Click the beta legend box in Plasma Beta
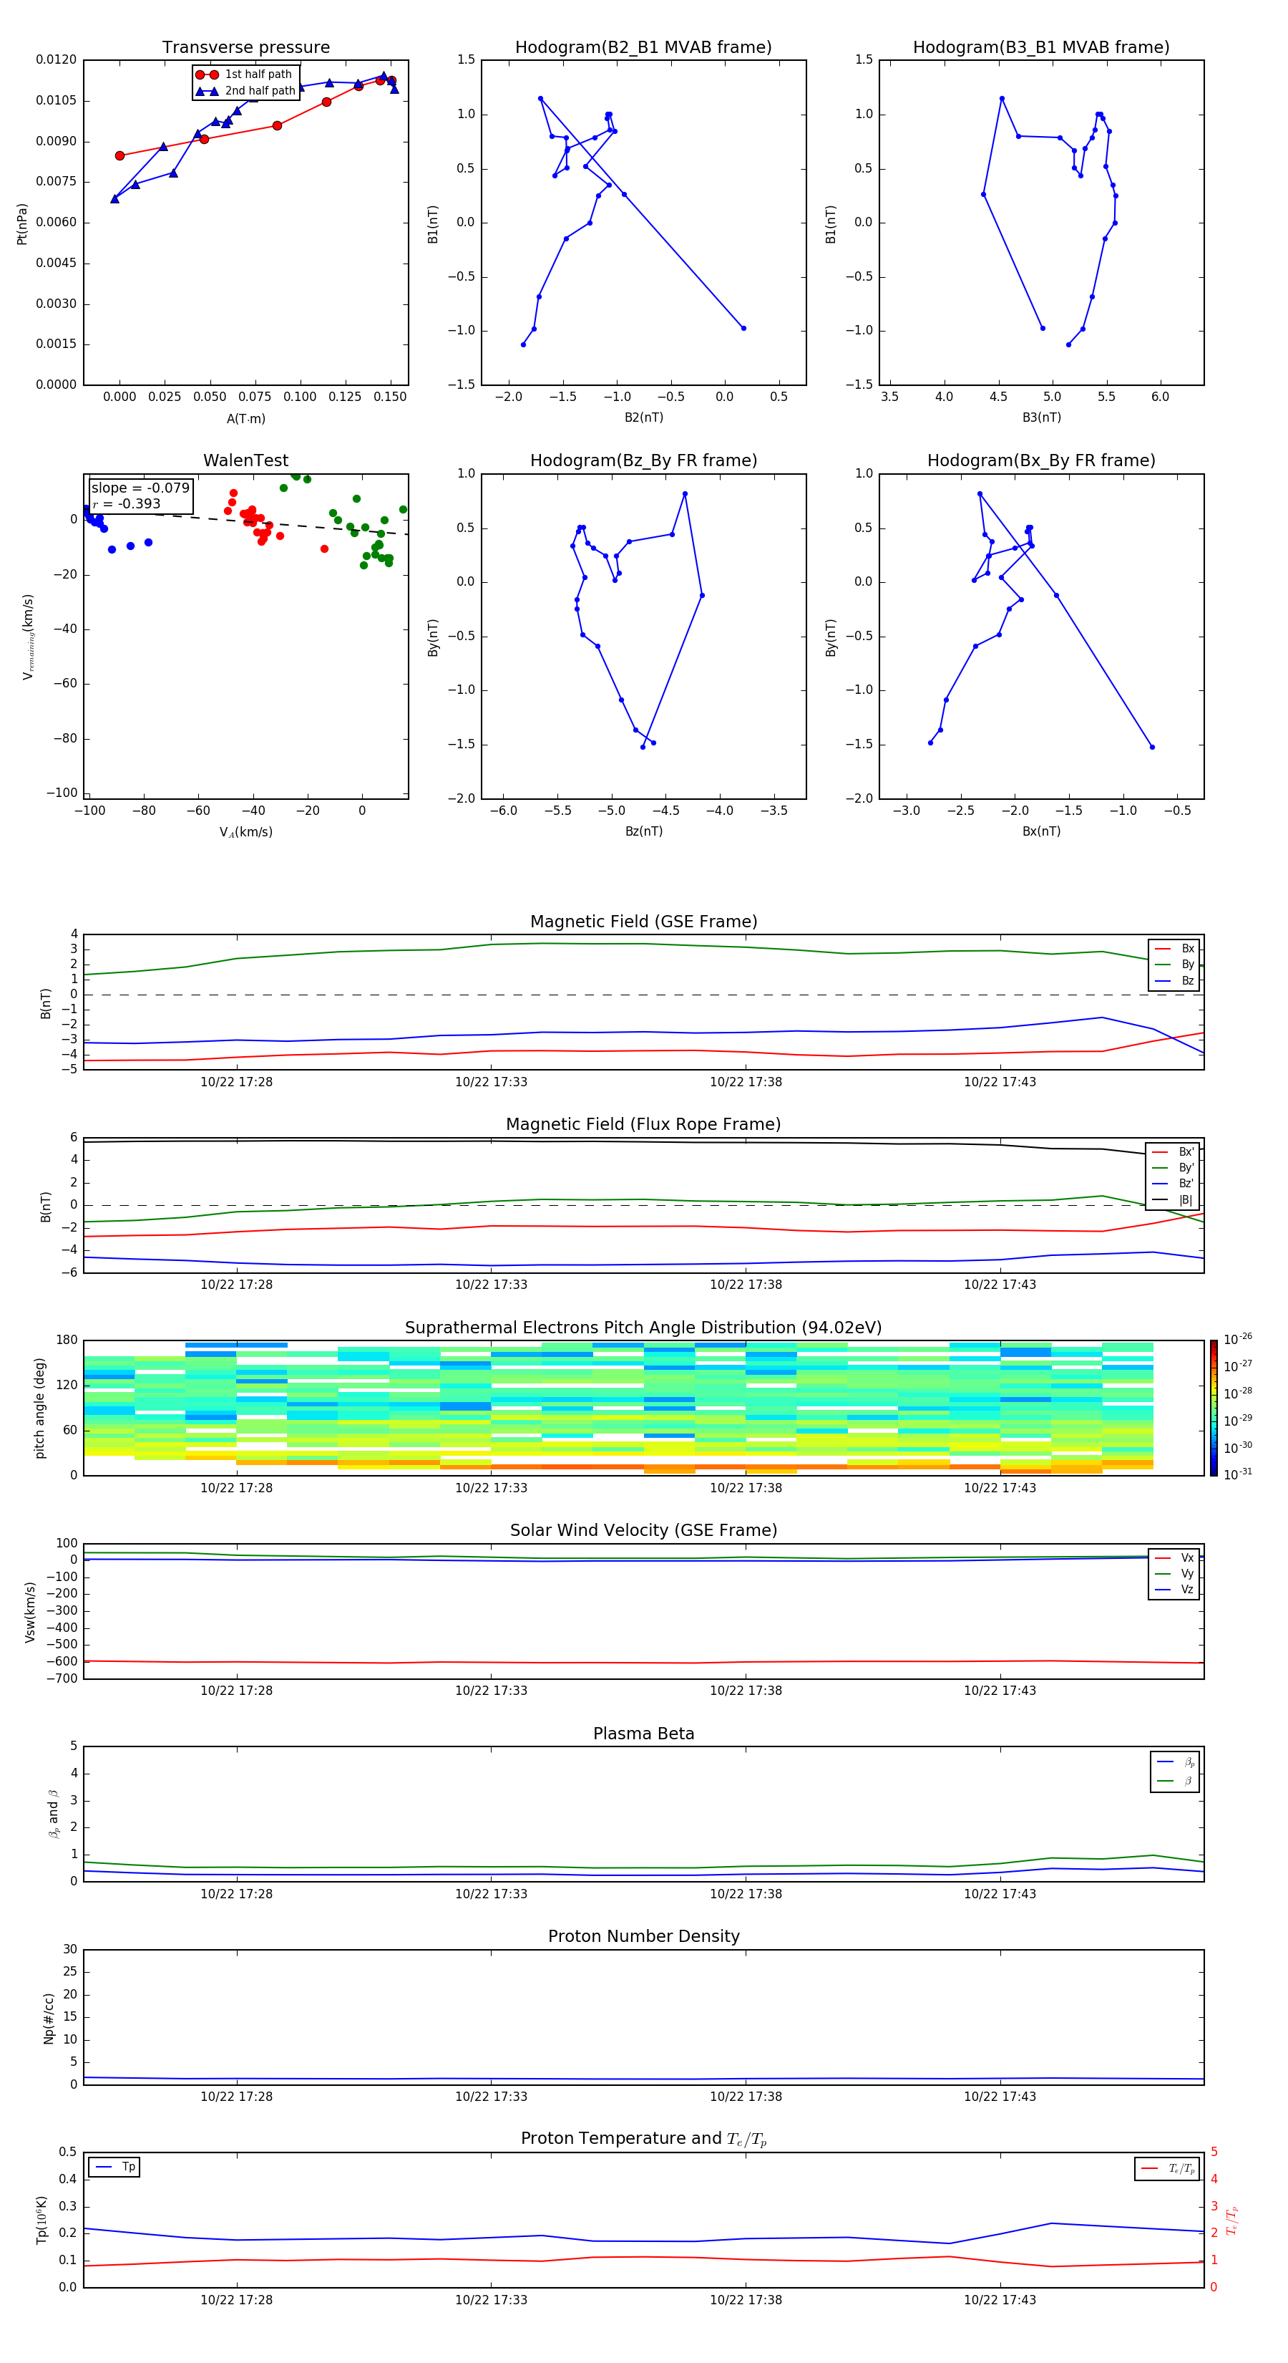This screenshot has height=2363, width=1288. (1174, 1772)
